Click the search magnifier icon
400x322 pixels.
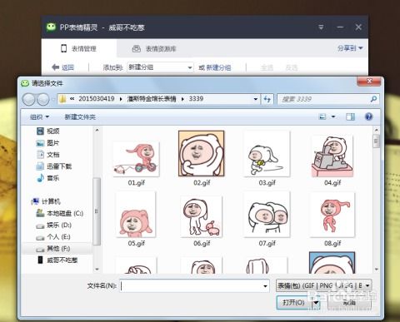374,99
